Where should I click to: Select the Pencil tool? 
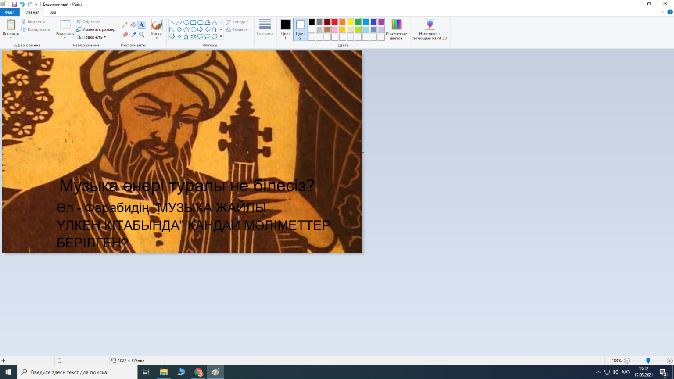[125, 25]
